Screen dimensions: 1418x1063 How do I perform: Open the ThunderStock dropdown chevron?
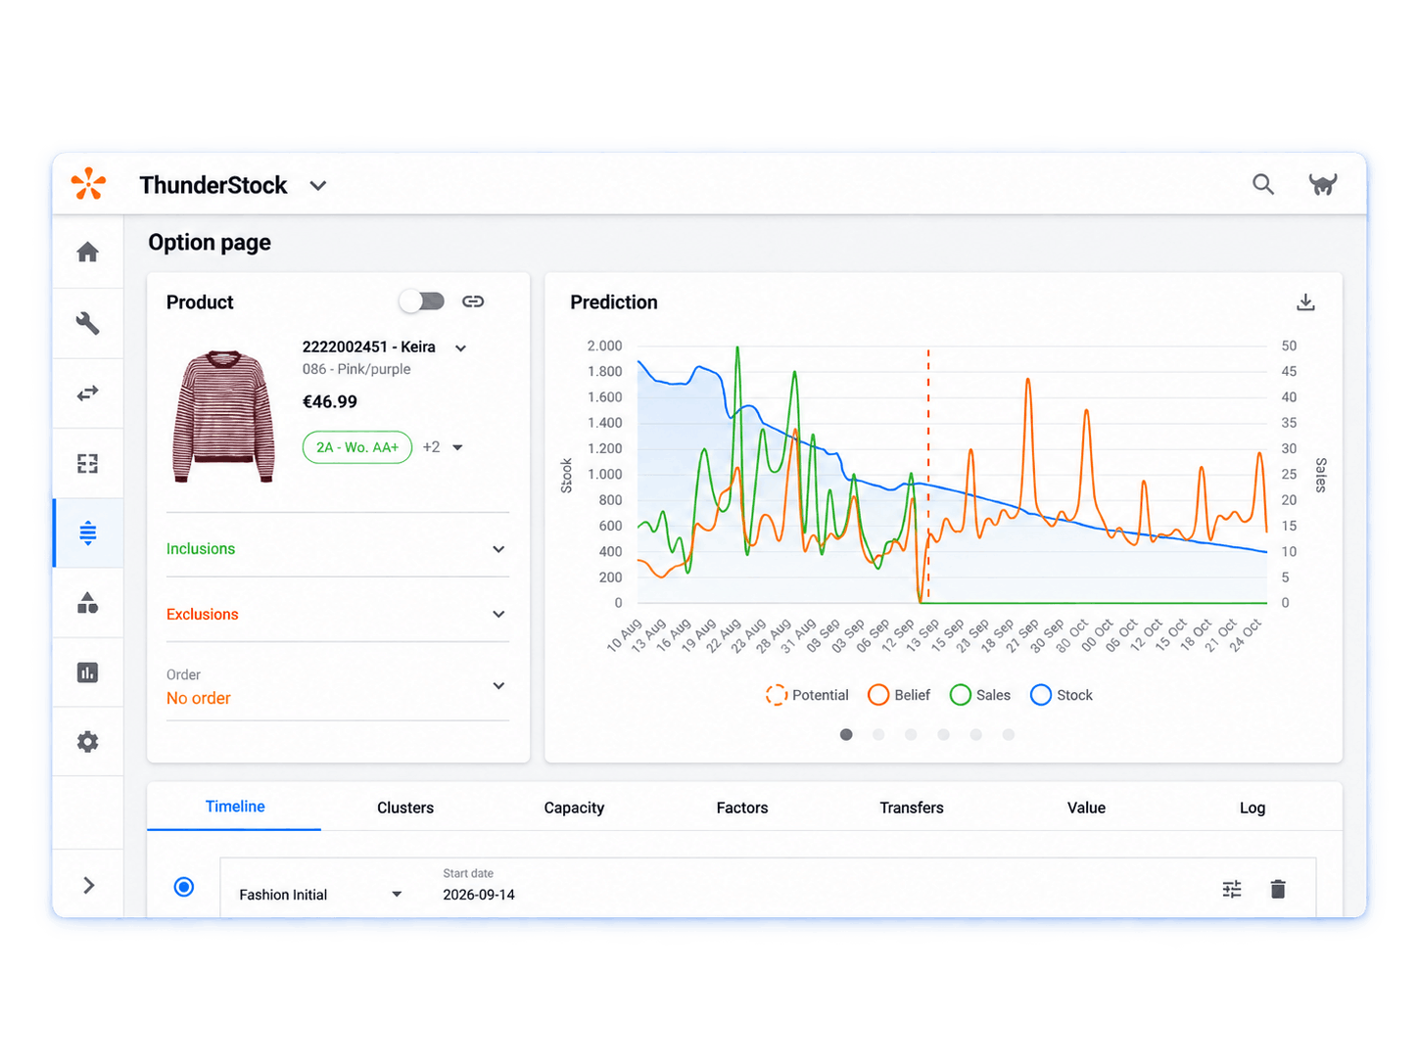(x=318, y=186)
